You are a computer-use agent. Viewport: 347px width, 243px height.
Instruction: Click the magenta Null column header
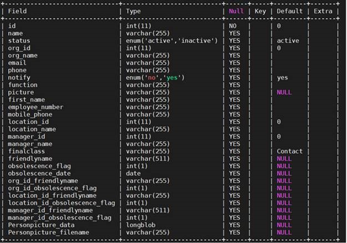(236, 11)
